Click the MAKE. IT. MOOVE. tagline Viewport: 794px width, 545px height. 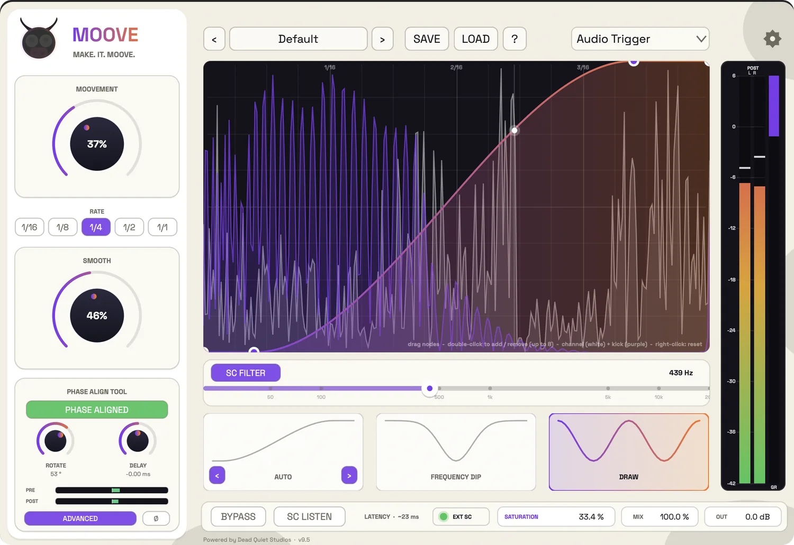pos(104,54)
